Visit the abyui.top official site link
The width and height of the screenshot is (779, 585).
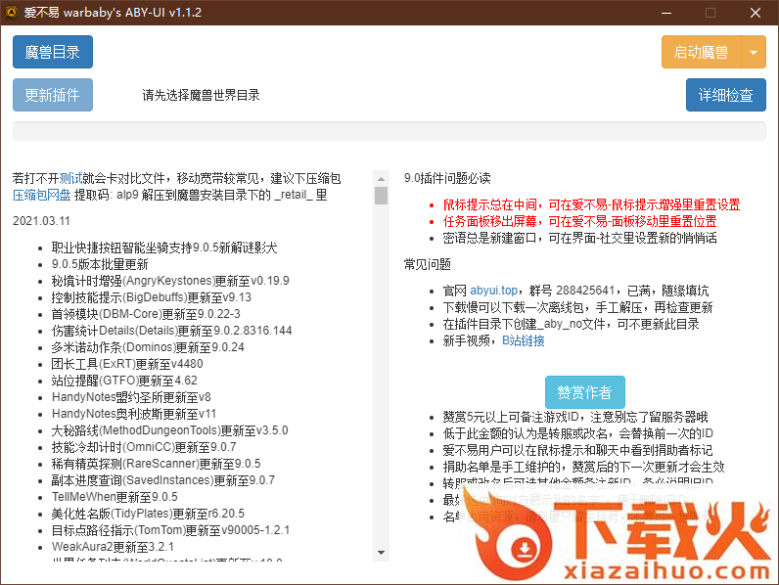[x=493, y=291]
